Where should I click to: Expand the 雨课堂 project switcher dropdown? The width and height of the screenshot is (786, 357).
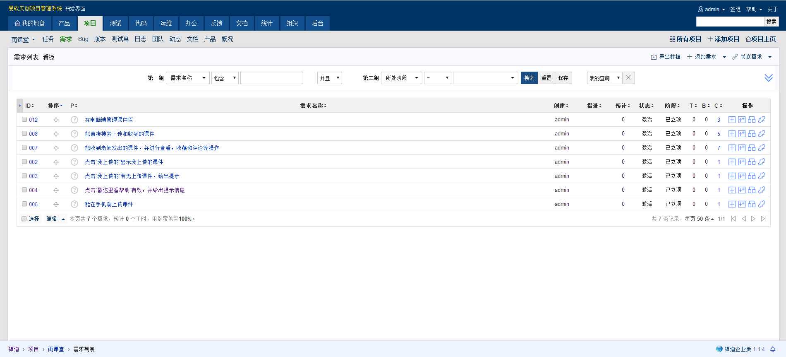coord(23,40)
